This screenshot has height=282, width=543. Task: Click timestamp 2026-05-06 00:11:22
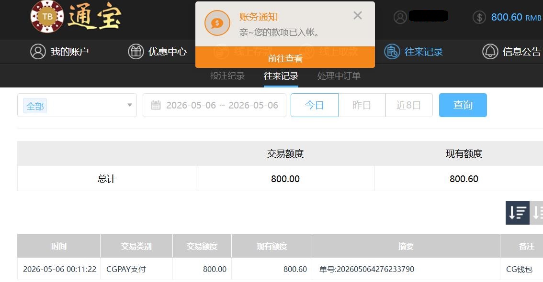coord(59,269)
